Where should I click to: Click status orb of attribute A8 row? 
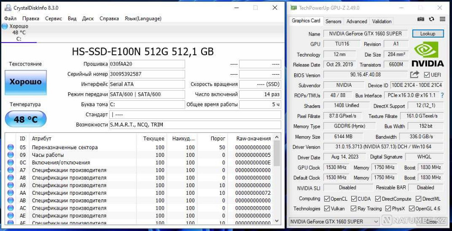[x=11, y=177]
